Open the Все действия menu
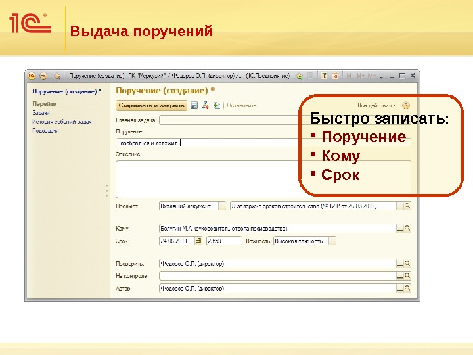473x355 pixels. point(376,105)
